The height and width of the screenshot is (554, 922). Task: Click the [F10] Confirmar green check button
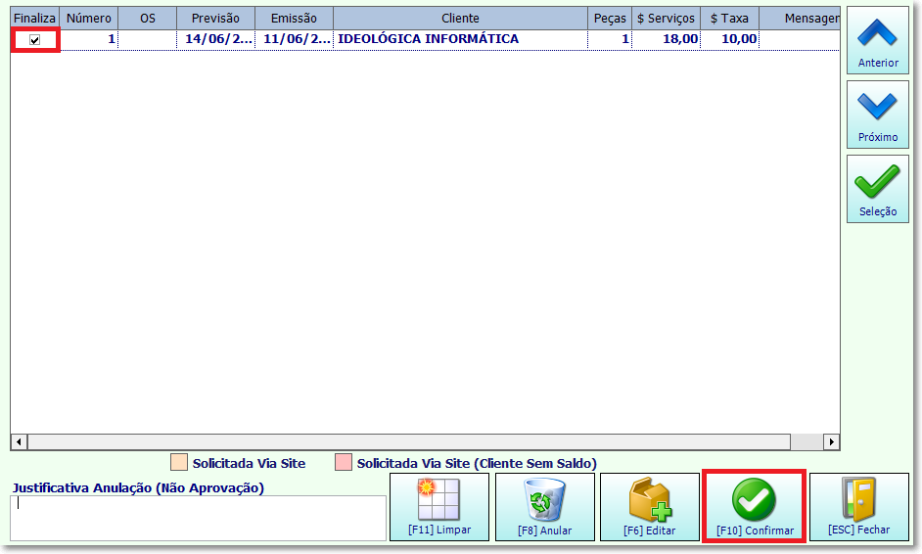click(755, 507)
